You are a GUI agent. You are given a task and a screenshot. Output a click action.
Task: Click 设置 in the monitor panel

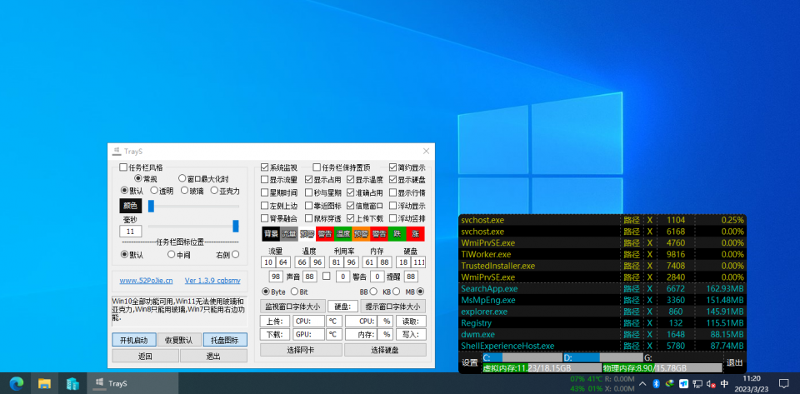470,362
